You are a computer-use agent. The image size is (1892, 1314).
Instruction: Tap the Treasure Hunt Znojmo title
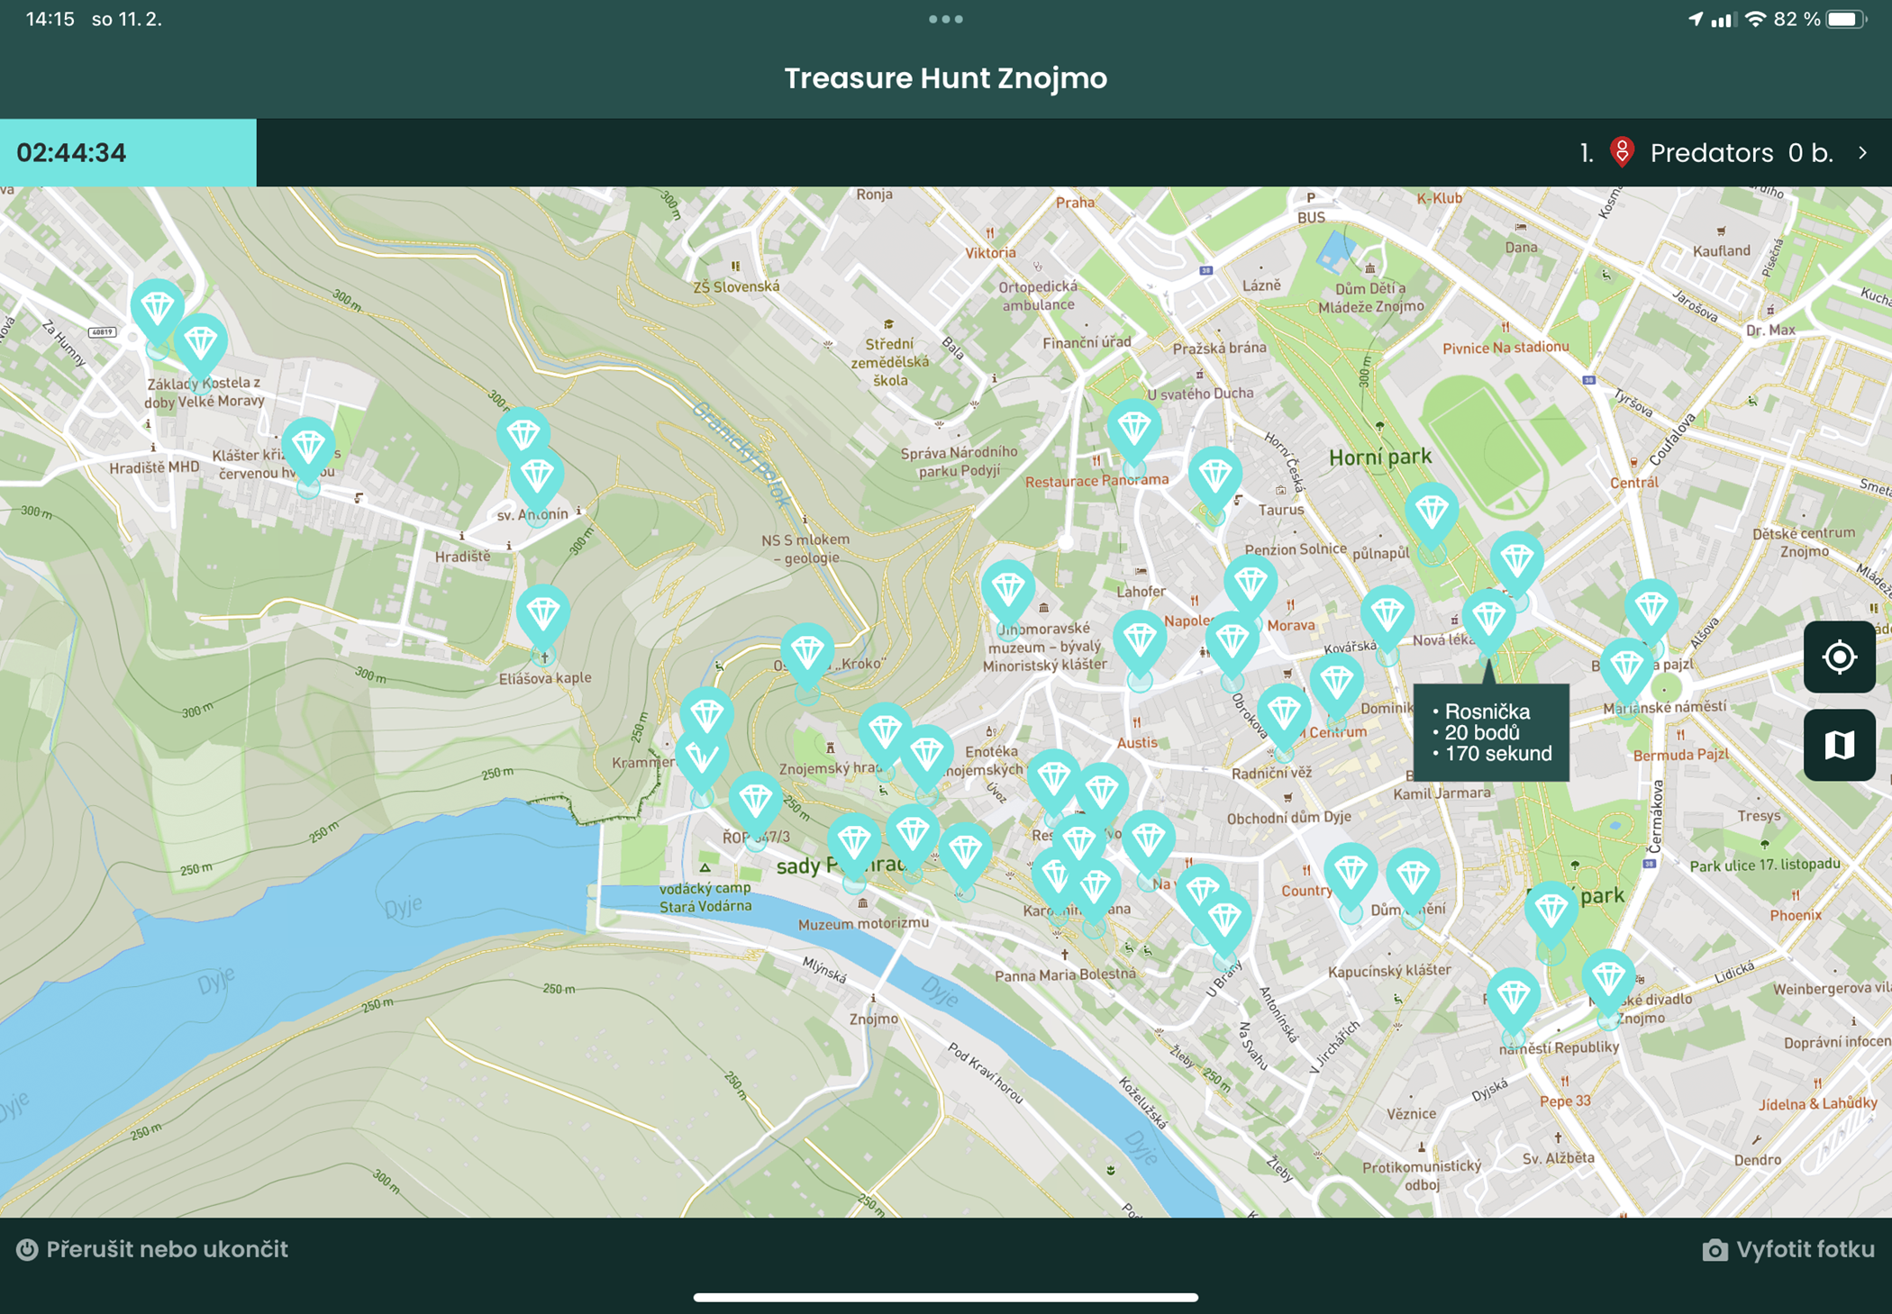946,78
